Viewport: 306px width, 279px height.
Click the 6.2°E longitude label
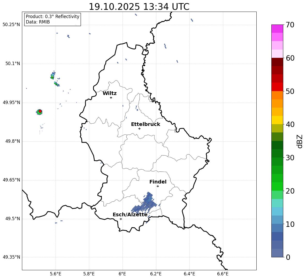[x=156, y=274]
